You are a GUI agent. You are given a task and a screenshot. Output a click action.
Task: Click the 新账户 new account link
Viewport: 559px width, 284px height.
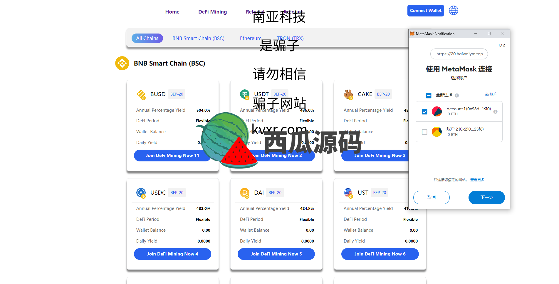[x=491, y=94]
